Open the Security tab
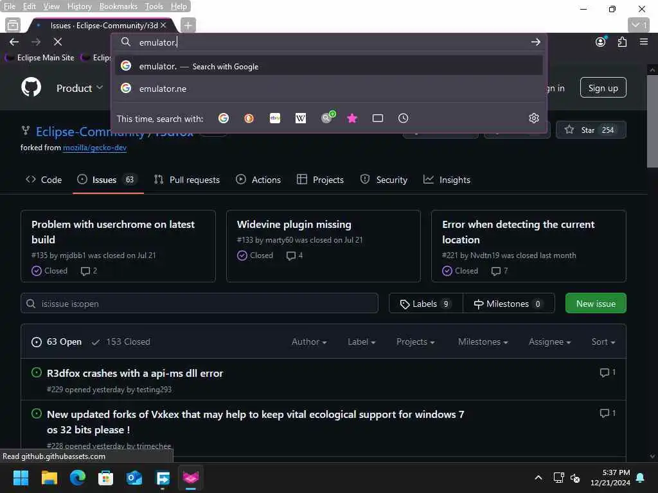This screenshot has height=493, width=658. point(384,180)
